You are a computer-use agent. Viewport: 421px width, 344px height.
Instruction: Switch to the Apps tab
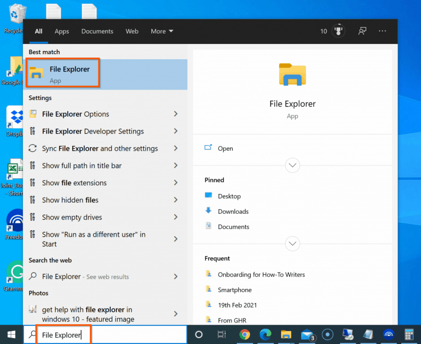pos(61,31)
